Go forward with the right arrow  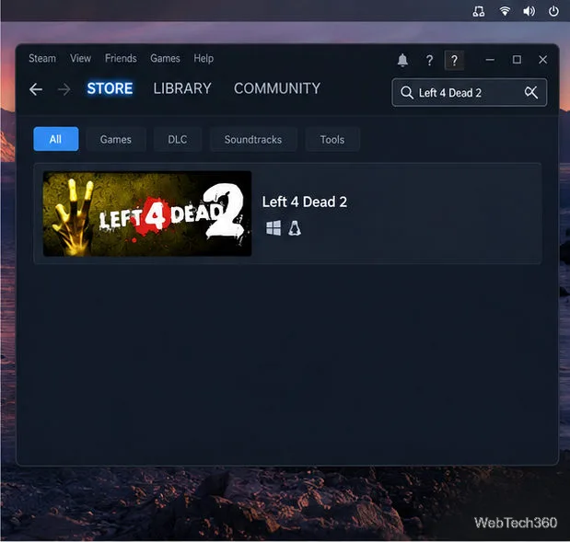pyautogui.click(x=64, y=89)
